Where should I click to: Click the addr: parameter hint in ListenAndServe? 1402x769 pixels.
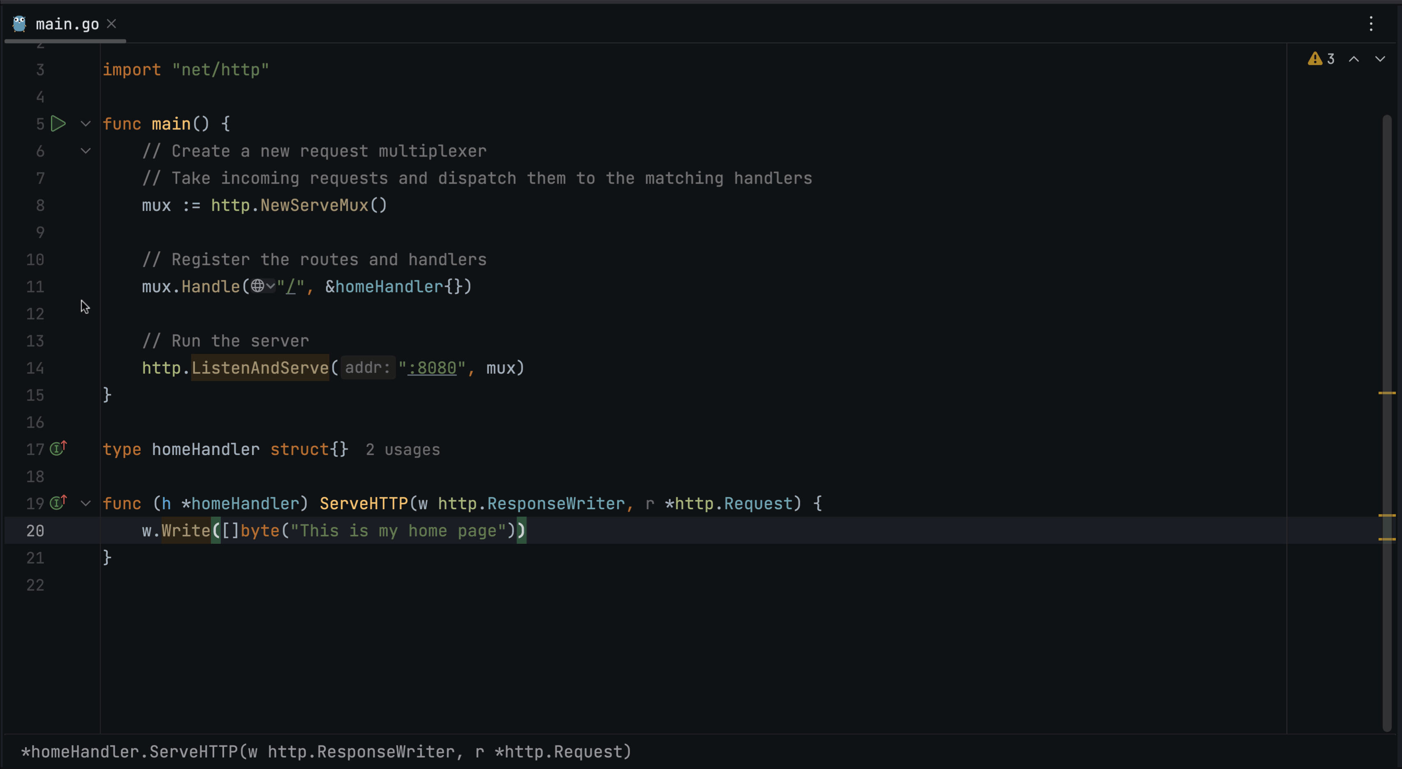pos(368,367)
